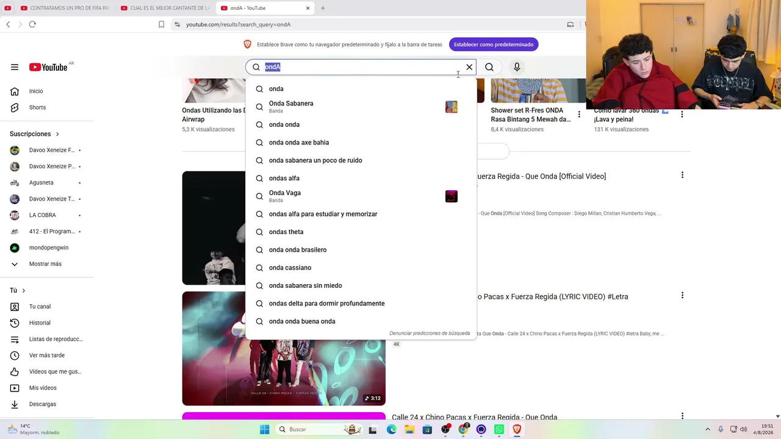Screen dimensions: 781x439
Task: Click the Windows taskbar Buscar search box
Action: point(319,429)
